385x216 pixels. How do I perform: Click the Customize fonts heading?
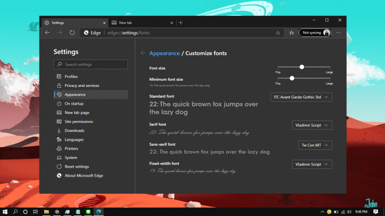206,53
